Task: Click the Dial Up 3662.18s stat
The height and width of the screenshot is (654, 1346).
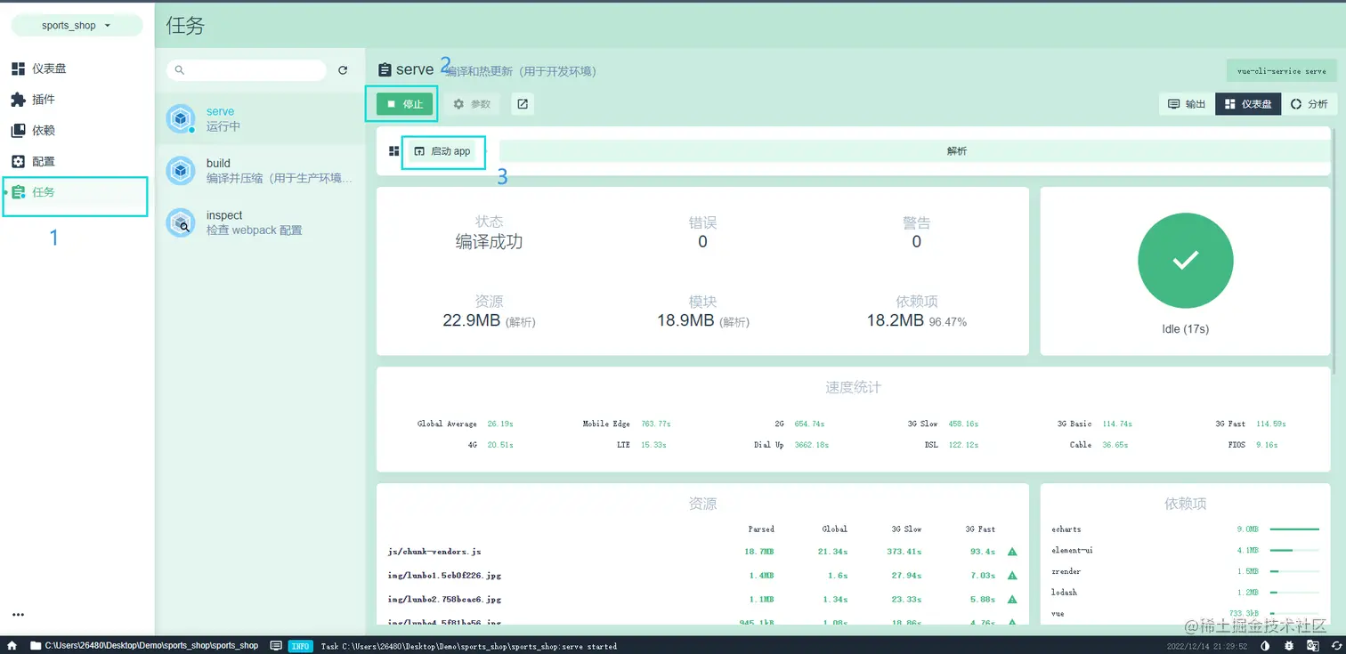Action: click(791, 444)
